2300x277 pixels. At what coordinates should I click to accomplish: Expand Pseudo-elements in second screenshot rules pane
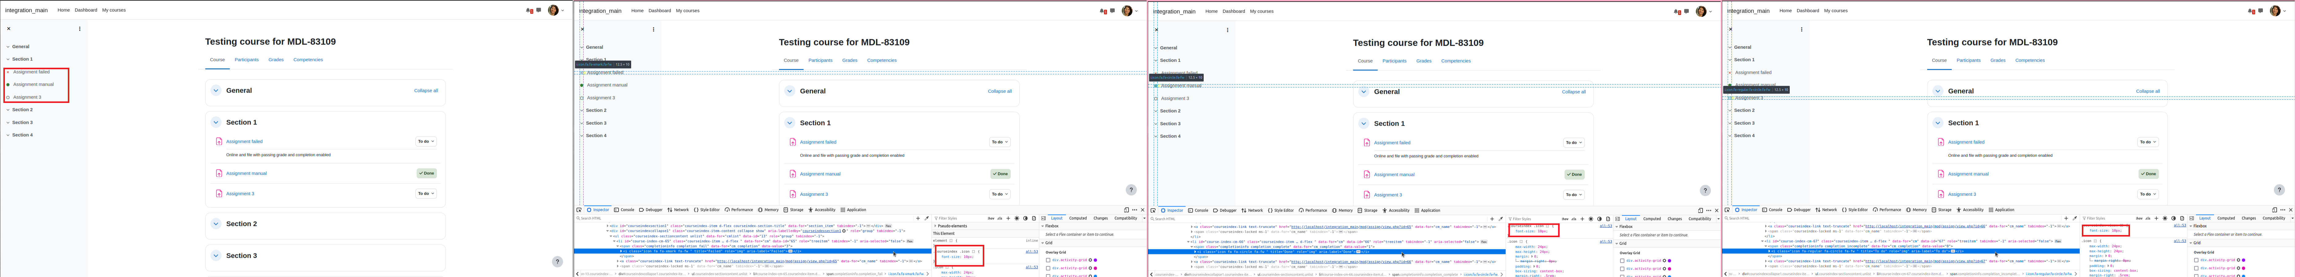(x=935, y=226)
